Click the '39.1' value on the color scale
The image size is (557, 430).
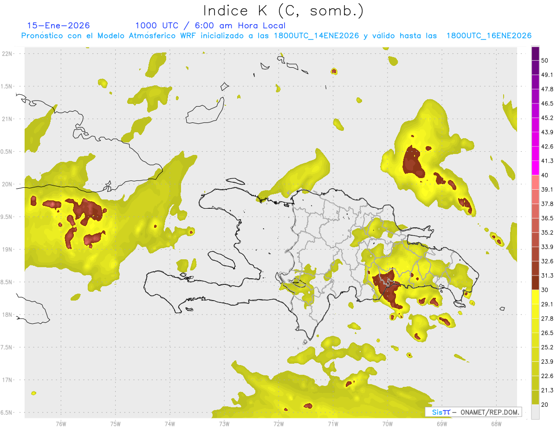click(547, 189)
